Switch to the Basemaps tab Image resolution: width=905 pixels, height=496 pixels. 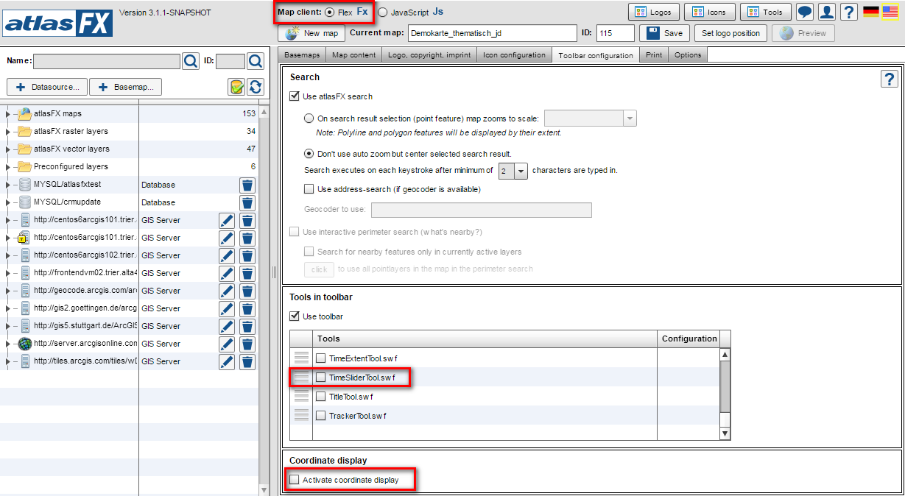[302, 55]
